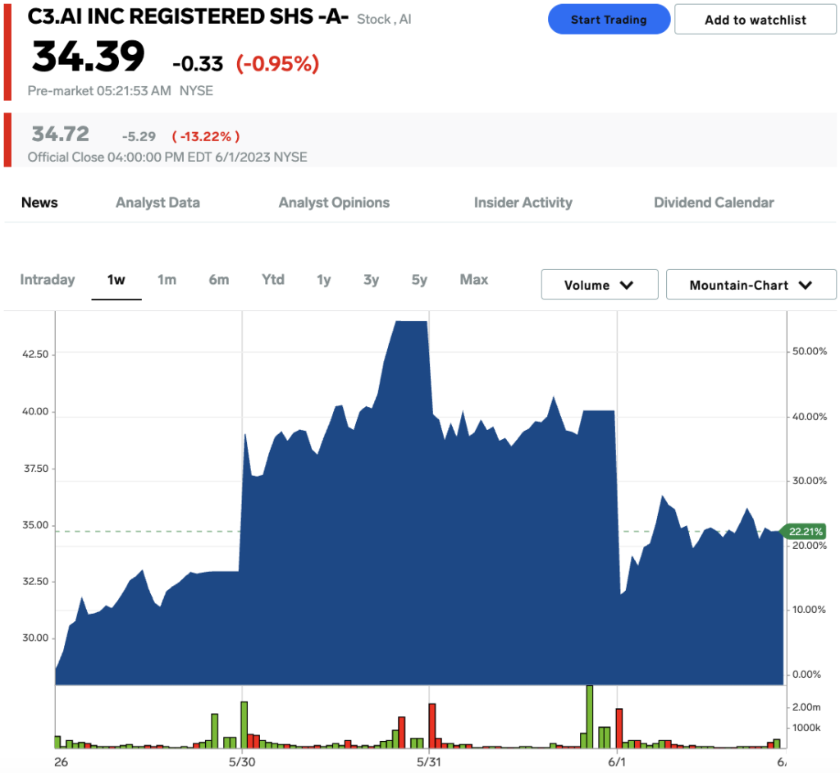Switch chart range to 5y

point(419,279)
